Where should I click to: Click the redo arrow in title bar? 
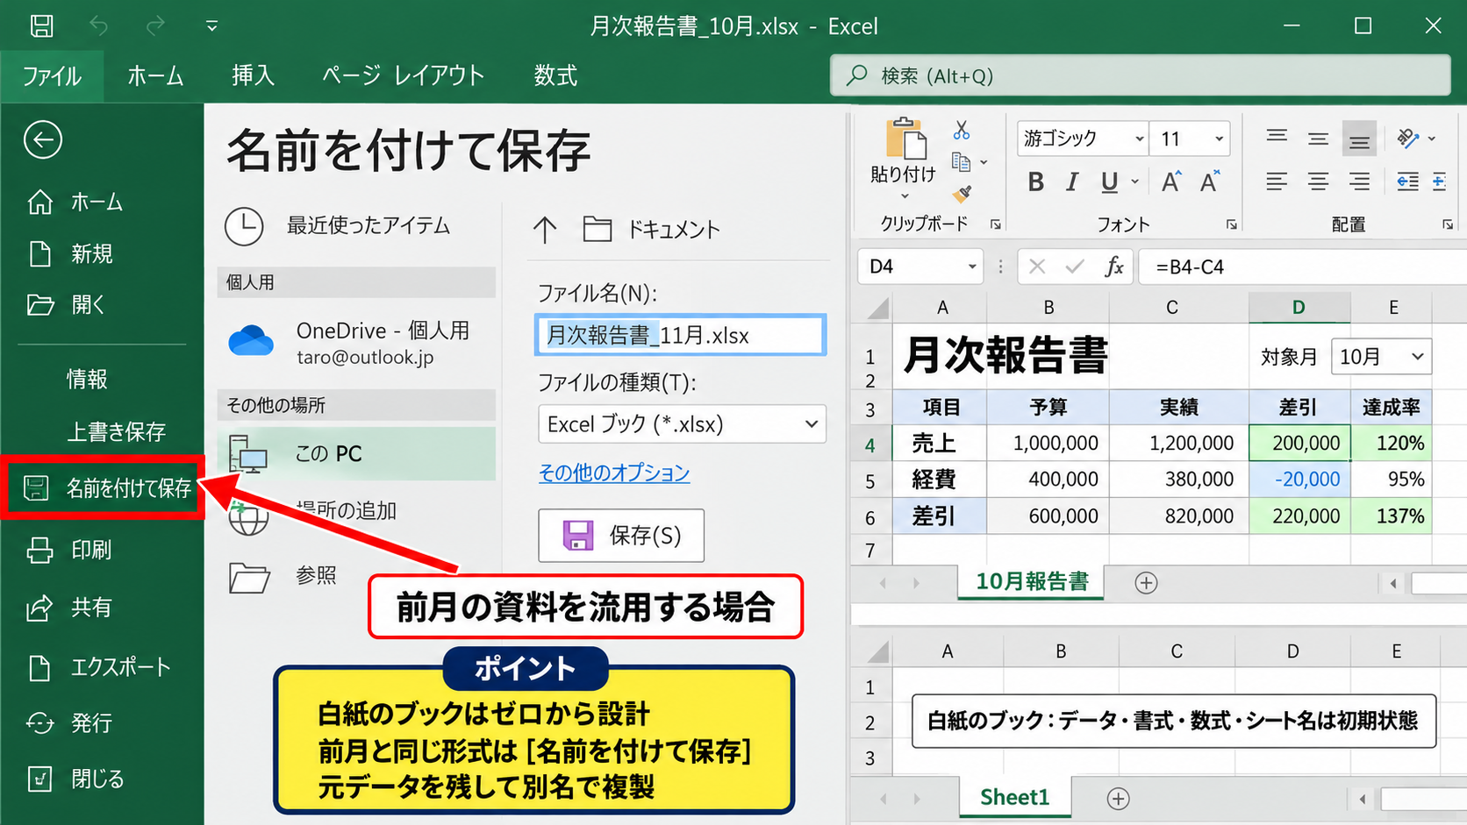155,26
